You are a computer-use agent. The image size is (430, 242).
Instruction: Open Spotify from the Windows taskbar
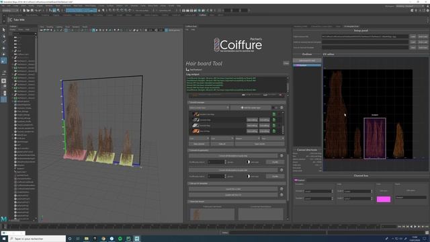coord(120,239)
